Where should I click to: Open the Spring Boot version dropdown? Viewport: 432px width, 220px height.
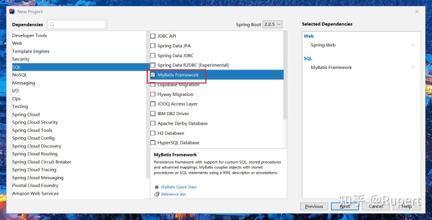point(272,24)
